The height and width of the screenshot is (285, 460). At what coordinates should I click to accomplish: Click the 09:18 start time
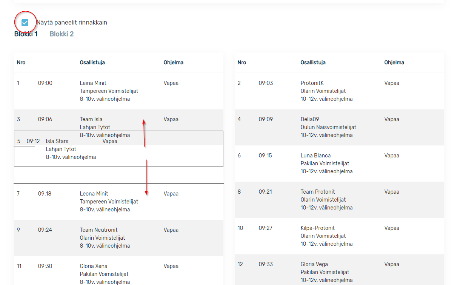(45, 194)
